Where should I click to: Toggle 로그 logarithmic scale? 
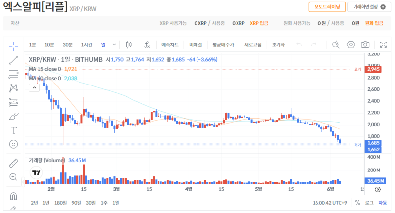[369, 203]
